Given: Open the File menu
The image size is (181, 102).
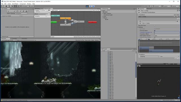Looking at the screenshot, I should point(2,4).
